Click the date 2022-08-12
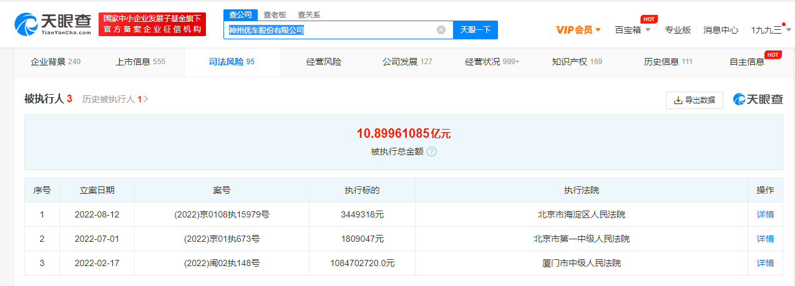The width and height of the screenshot is (795, 286). point(97,214)
